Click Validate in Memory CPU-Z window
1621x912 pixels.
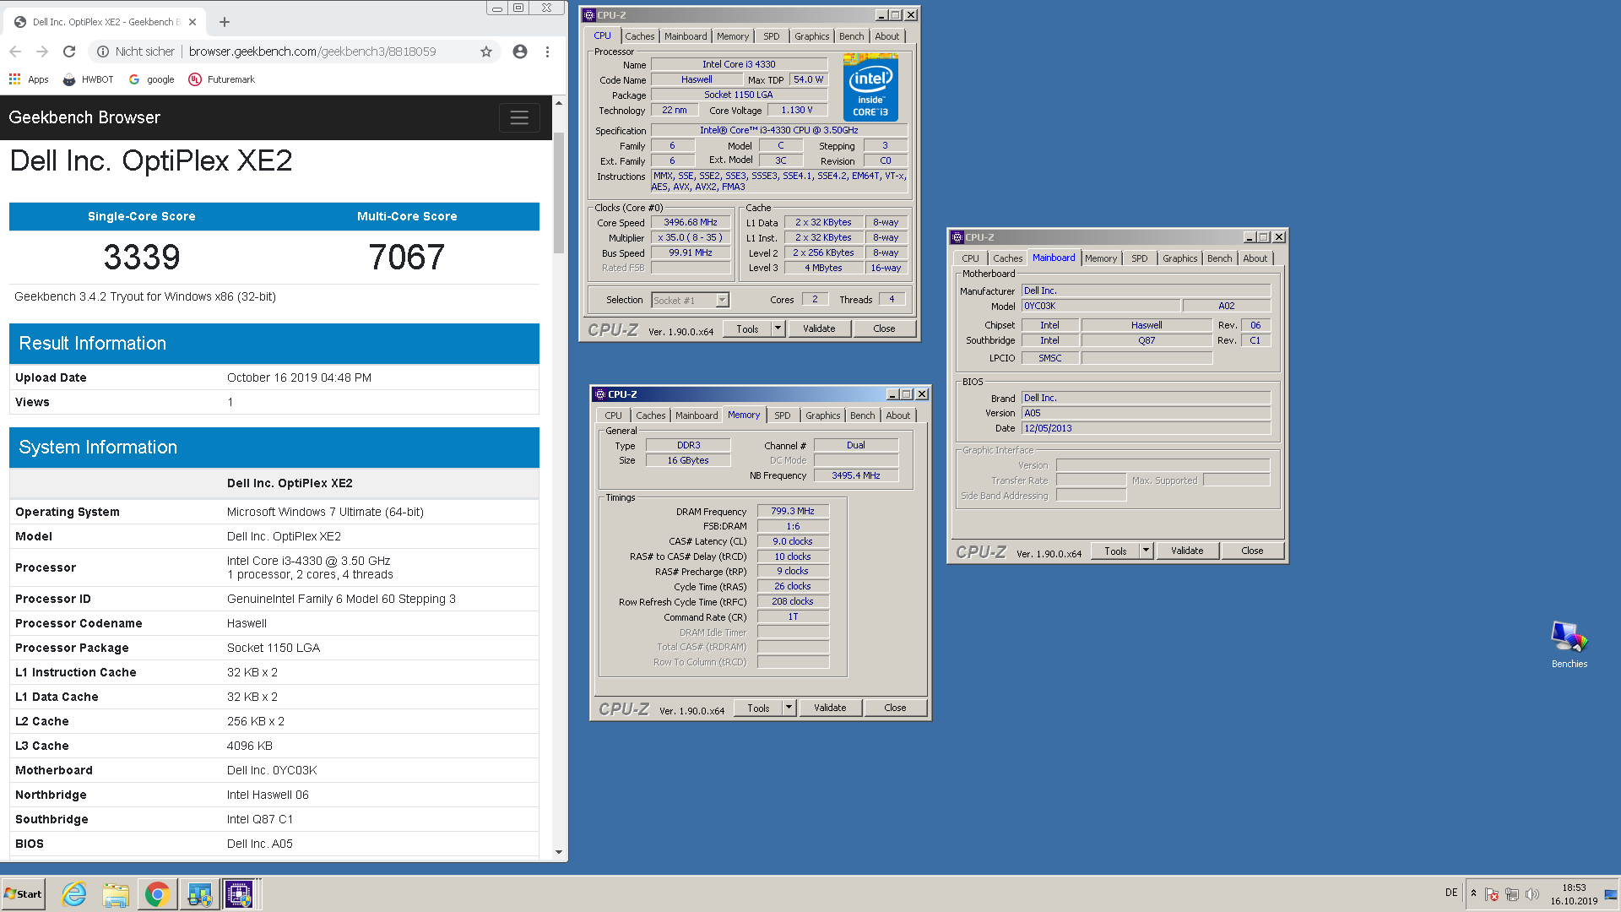tap(830, 708)
